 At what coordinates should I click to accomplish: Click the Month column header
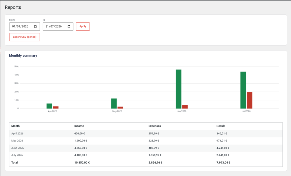pyautogui.click(x=15, y=126)
